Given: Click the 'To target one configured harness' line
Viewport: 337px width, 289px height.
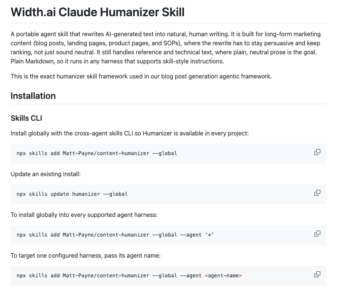Looking at the screenshot, I should pyautogui.click(x=86, y=256).
